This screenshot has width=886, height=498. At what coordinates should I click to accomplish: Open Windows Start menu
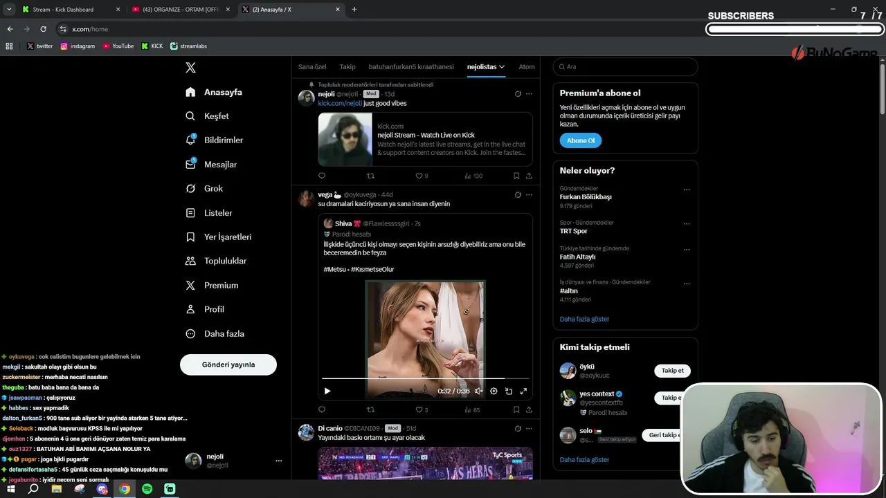point(11,489)
